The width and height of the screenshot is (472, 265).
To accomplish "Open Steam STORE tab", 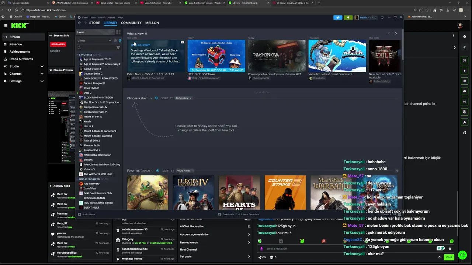I will [94, 23].
